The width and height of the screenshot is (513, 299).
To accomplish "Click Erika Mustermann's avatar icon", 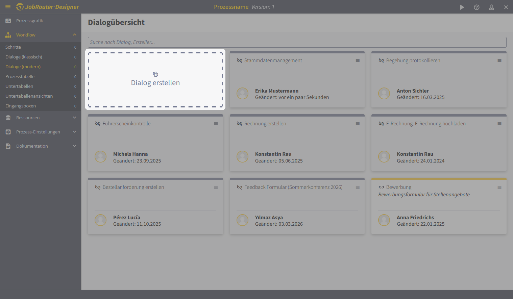I will pyautogui.click(x=242, y=93).
